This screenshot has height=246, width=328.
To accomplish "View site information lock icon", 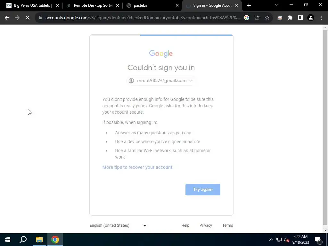I will point(40,18).
